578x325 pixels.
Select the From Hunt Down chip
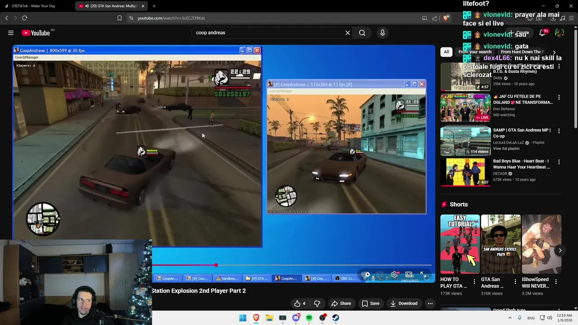pyautogui.click(x=522, y=52)
